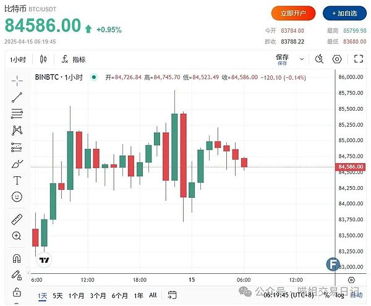This screenshot has height=306, width=371.
Task: Switch to the 5天 time range
Action: [x=58, y=295]
